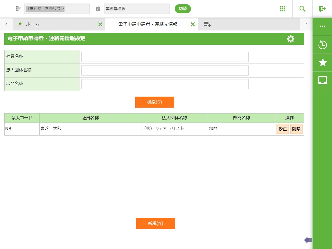Click 修正 for 東芝 太郎 row

282,129
